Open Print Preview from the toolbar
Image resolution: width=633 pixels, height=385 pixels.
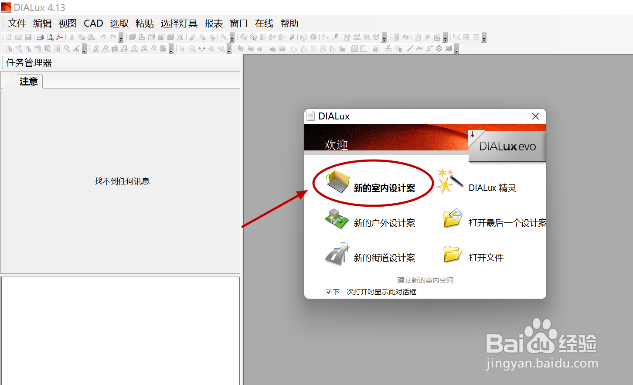[50, 37]
